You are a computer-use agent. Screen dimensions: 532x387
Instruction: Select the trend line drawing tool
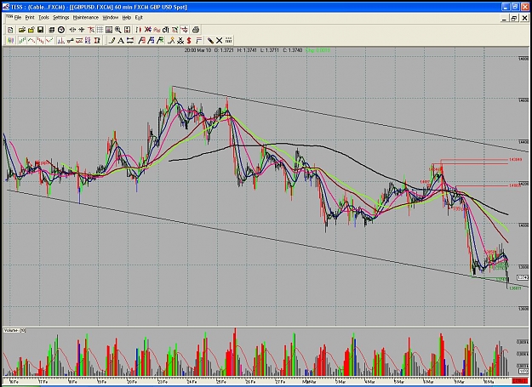pos(112,41)
